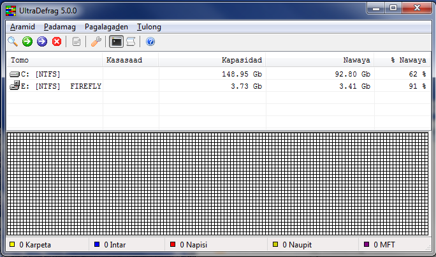Open the boot time script icon
The image size is (436, 257).
(x=131, y=41)
